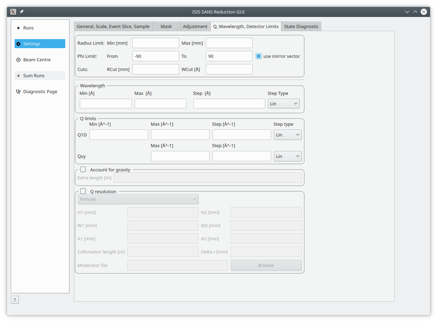Switch to the State Diagnostic tab
Image resolution: width=437 pixels, height=322 pixels.
(x=301, y=26)
